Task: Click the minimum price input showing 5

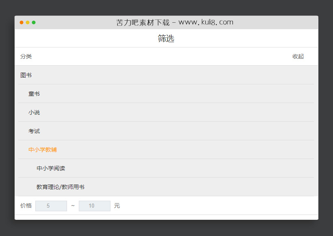Action: 51,206
